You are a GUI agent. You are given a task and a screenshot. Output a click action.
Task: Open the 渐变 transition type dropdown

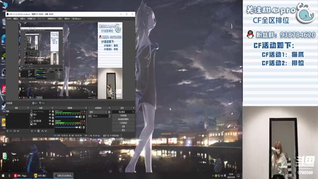click(98, 112)
